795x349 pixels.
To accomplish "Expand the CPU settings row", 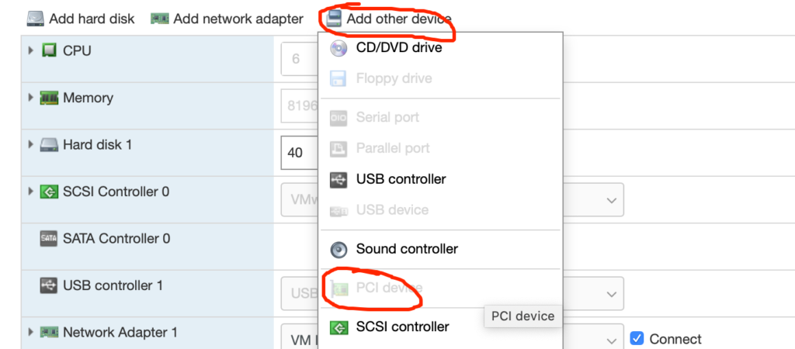I will [31, 50].
